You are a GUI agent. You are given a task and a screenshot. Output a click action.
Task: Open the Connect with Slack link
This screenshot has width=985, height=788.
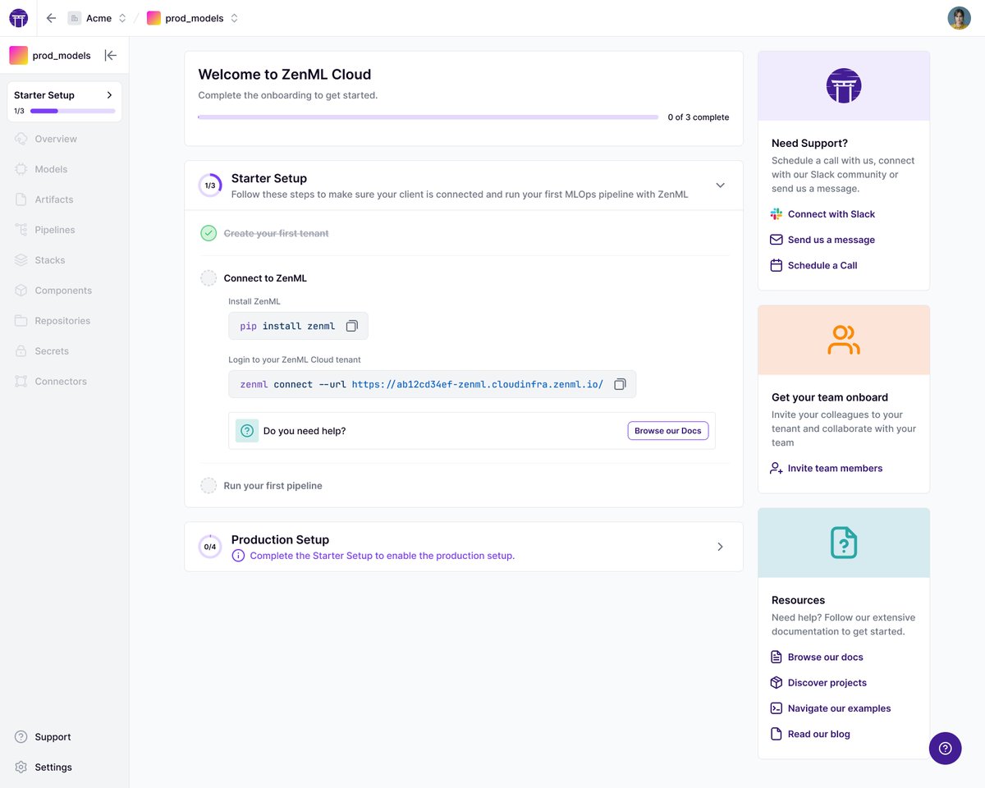(832, 214)
